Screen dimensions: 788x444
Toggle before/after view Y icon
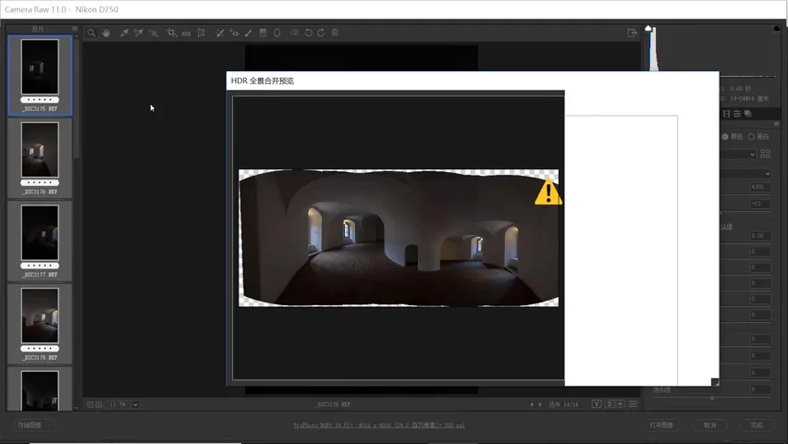[x=597, y=404]
